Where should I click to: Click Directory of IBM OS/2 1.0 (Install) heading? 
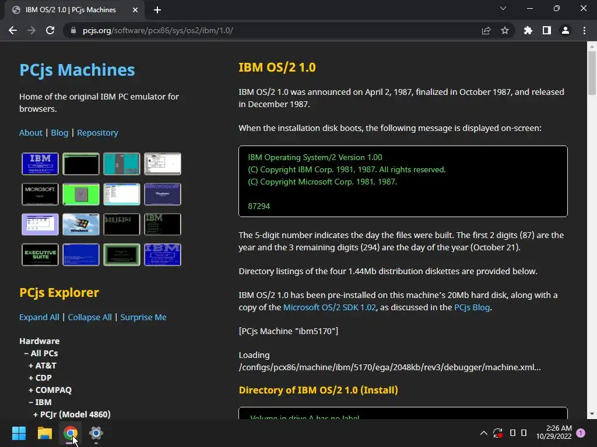point(318,391)
